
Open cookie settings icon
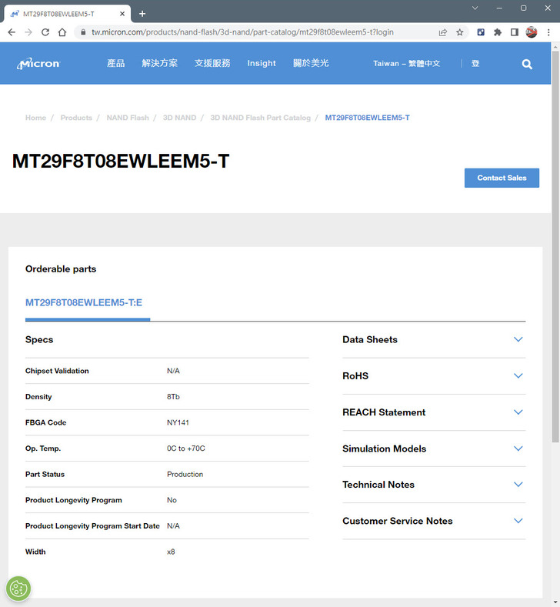(18, 589)
